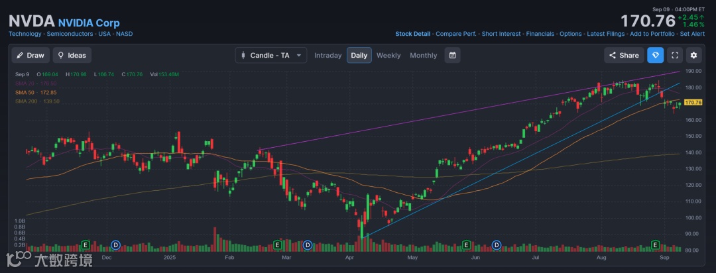
Task: Click the NVIDIA Corp company name
Action: [89, 23]
